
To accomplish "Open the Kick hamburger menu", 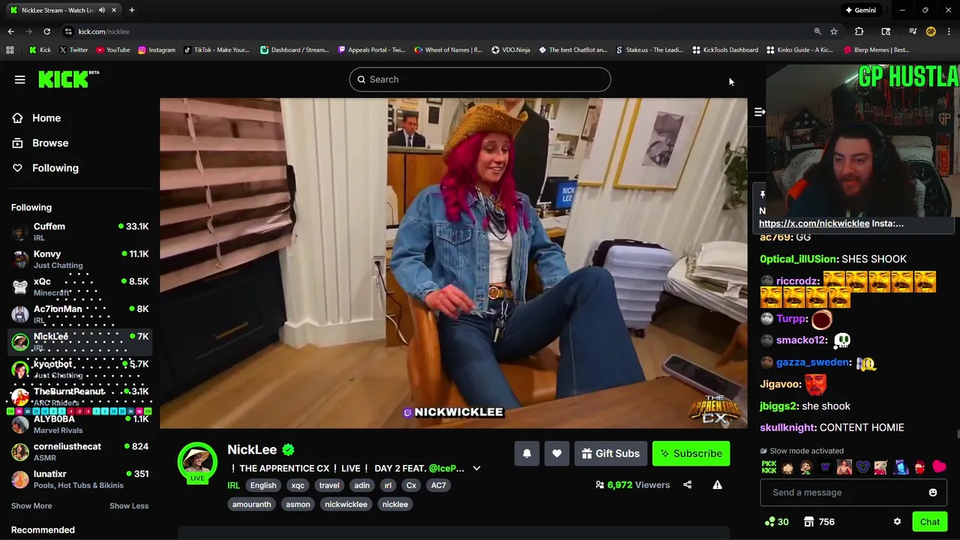I will click(20, 79).
